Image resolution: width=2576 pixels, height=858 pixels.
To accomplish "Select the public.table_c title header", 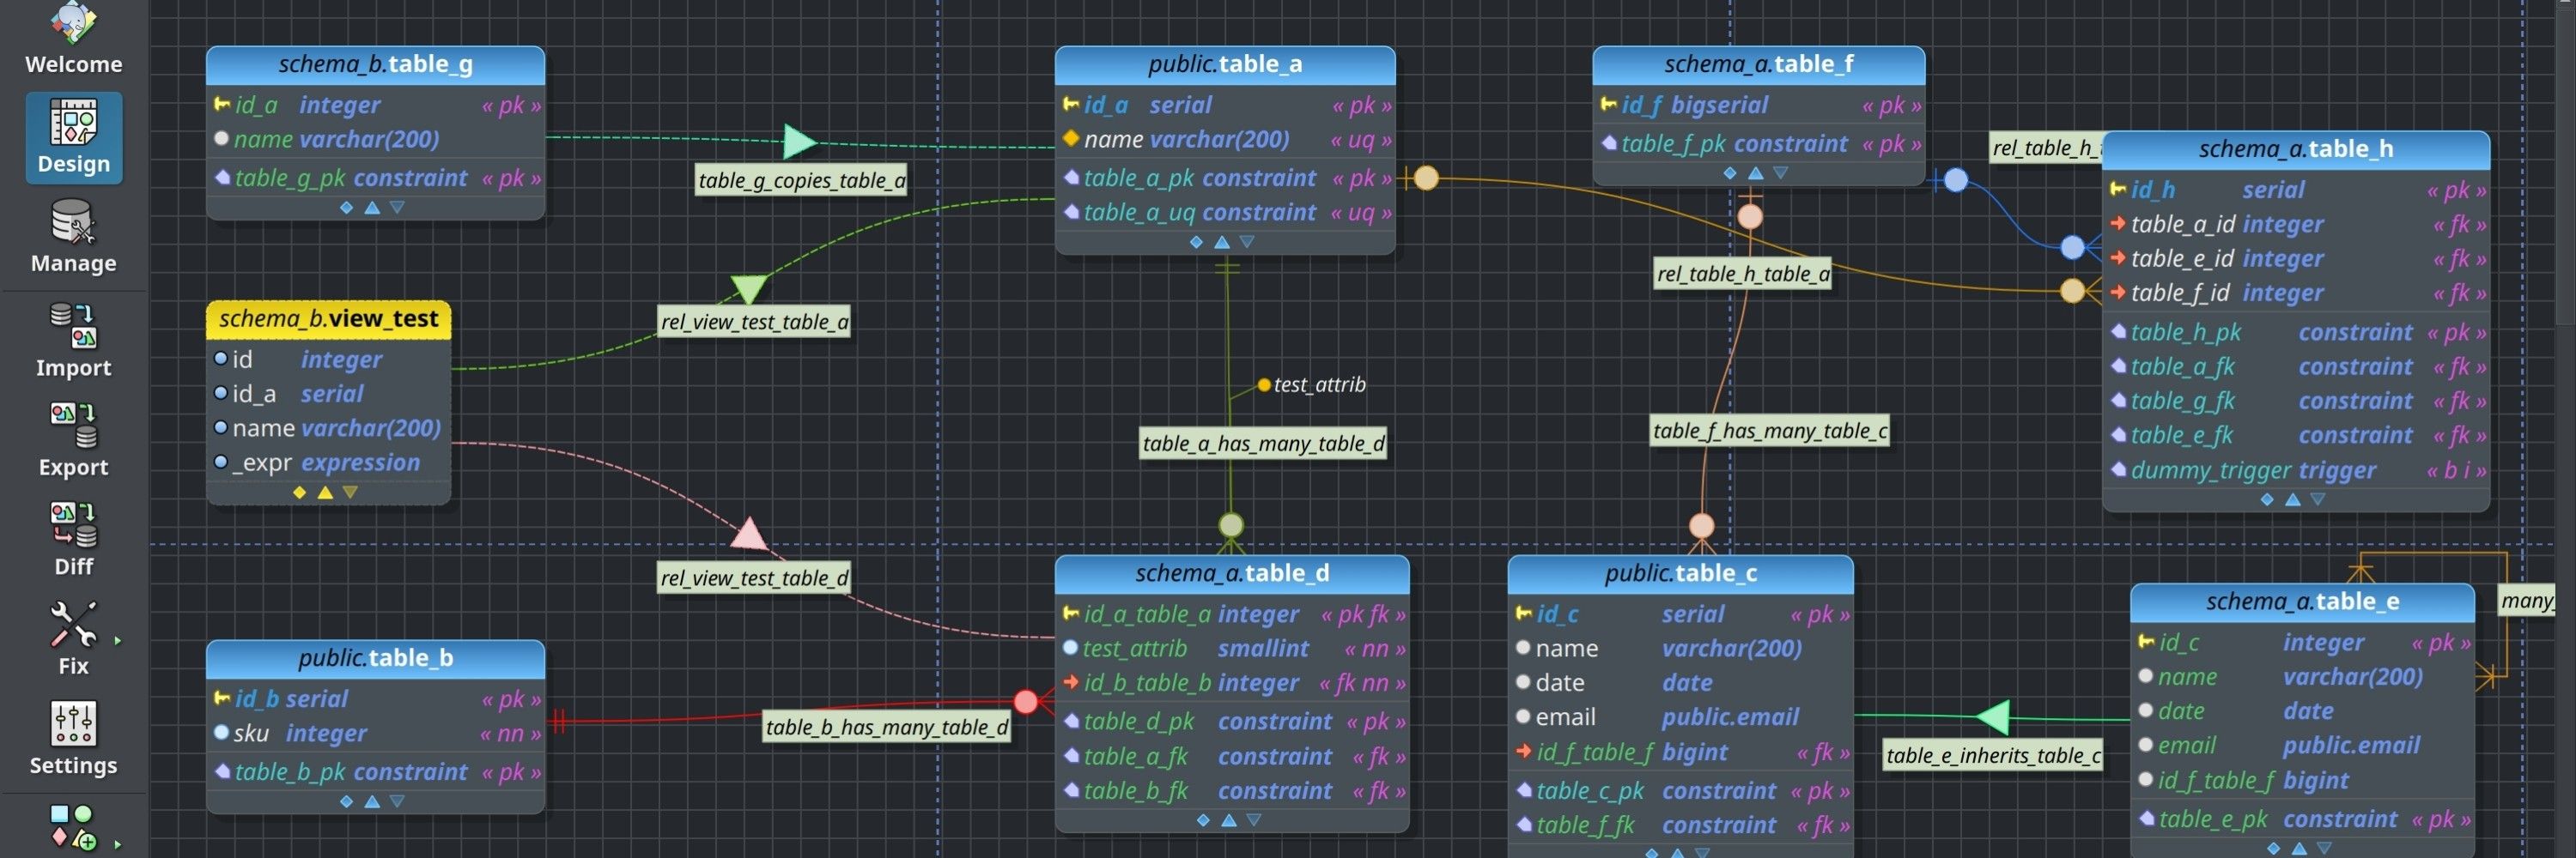I will click(1680, 574).
